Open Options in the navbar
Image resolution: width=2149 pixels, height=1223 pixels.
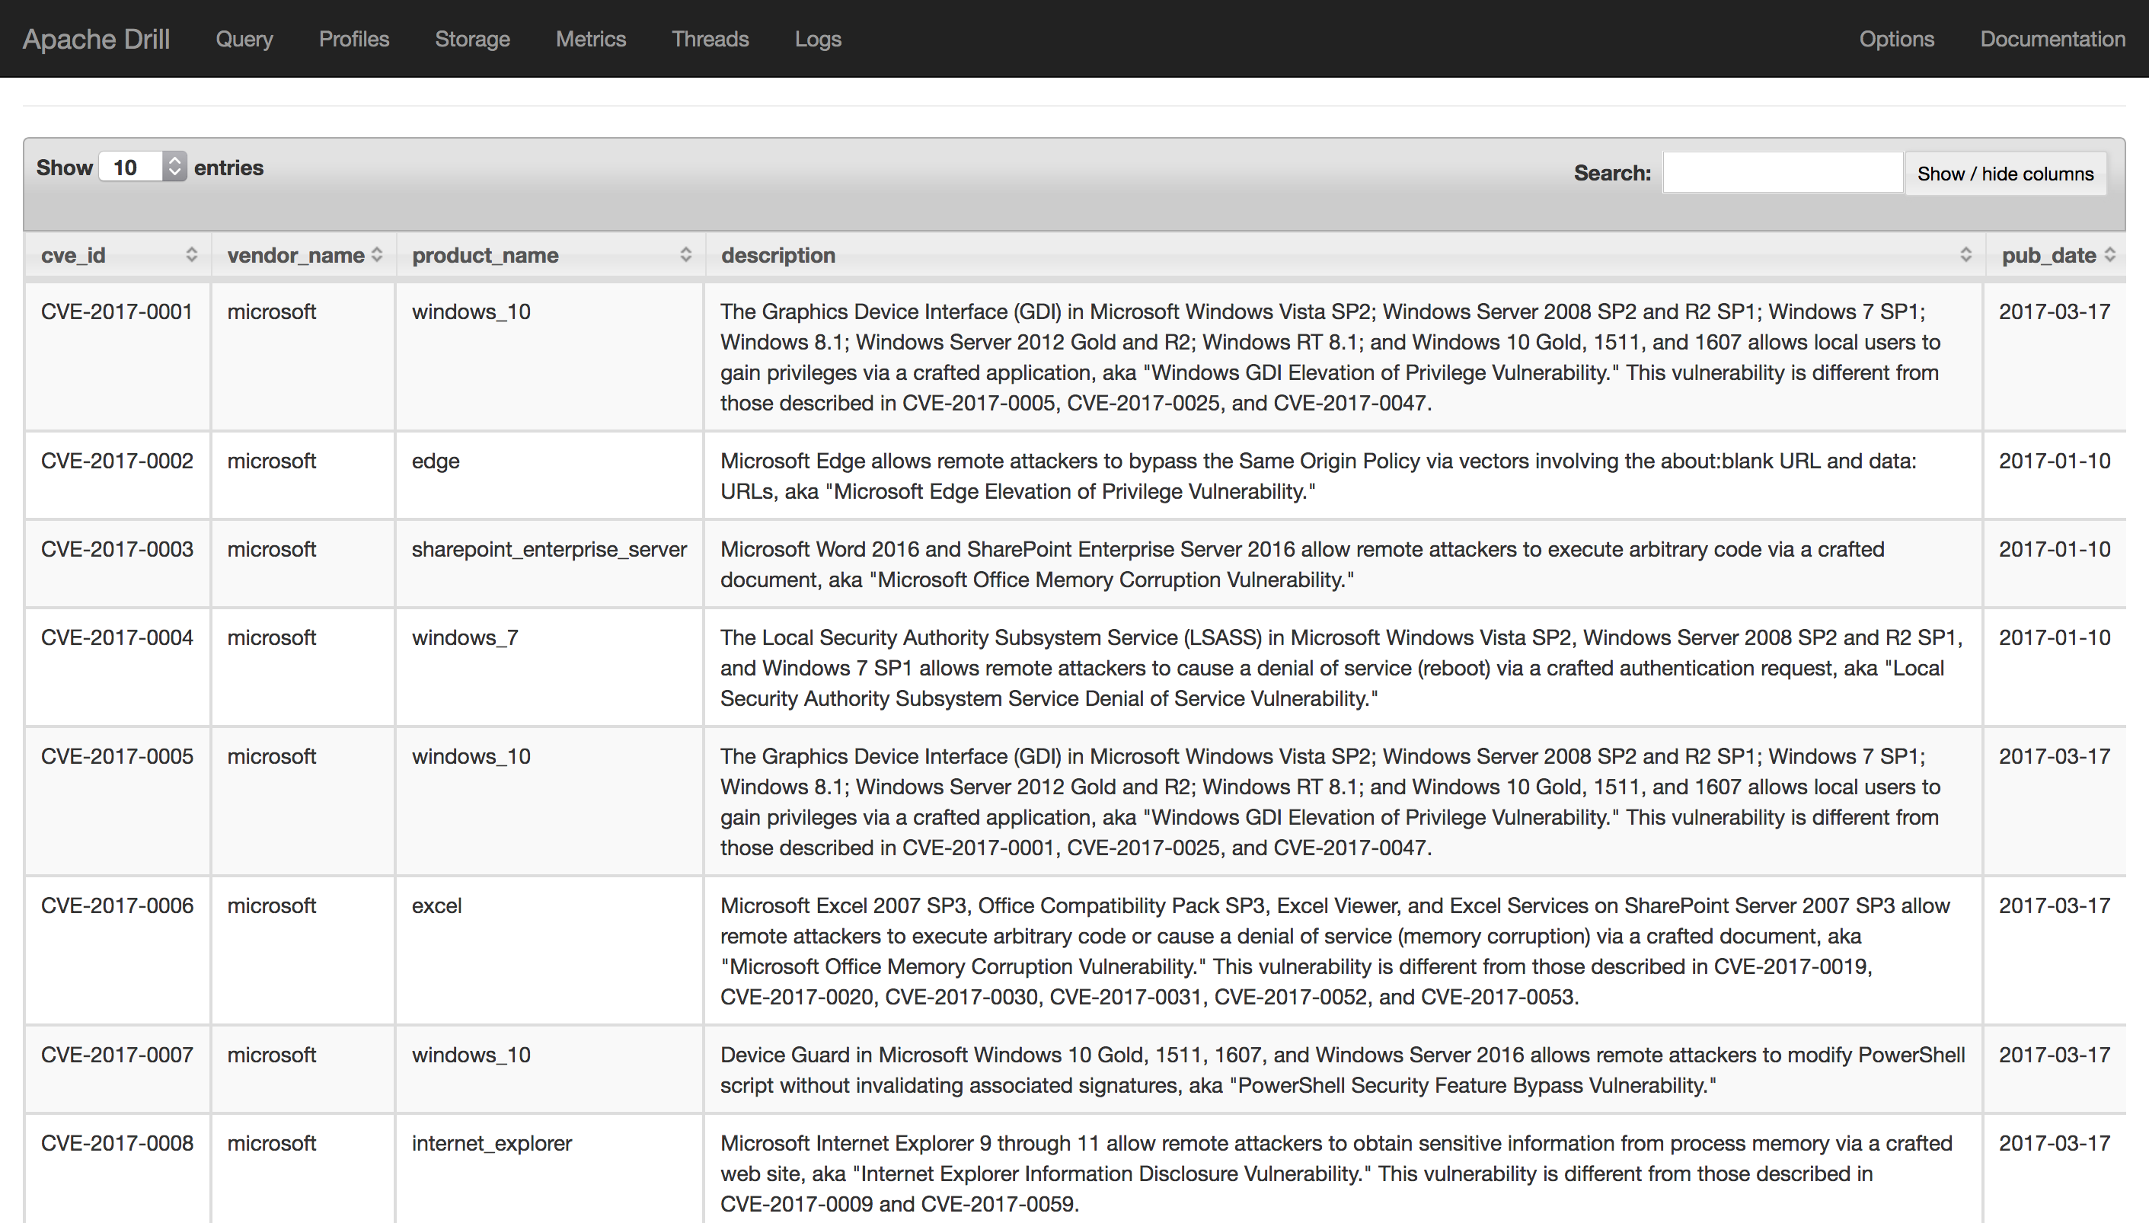pos(1896,39)
